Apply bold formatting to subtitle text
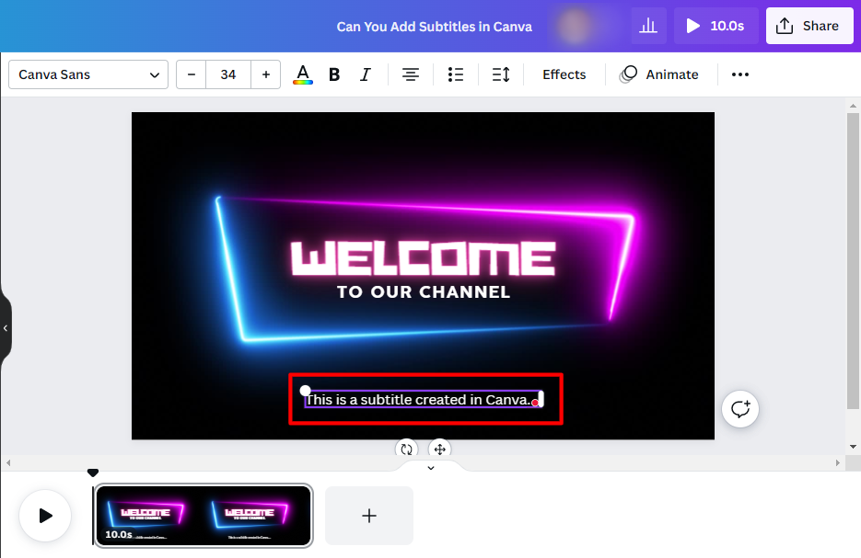This screenshot has height=558, width=861. pos(333,74)
